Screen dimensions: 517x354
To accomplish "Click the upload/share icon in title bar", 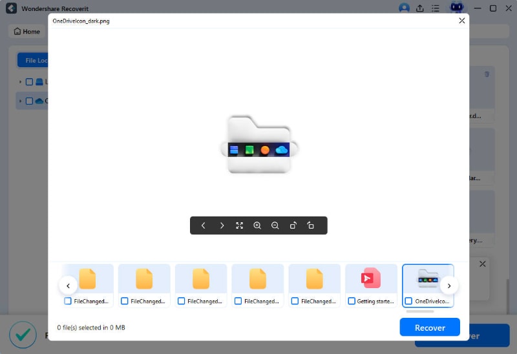I will coord(419,8).
